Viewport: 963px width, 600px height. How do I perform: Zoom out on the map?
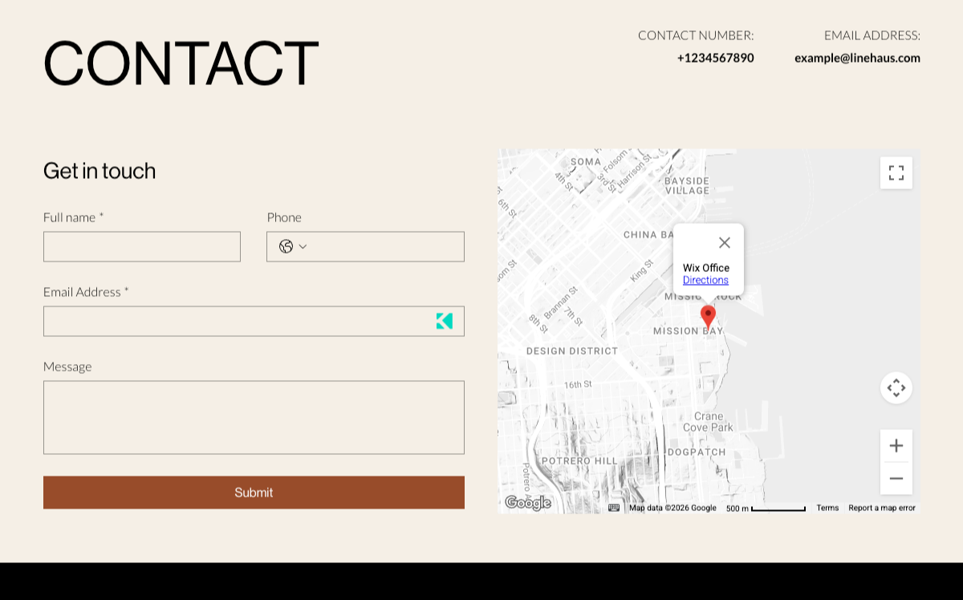point(896,479)
